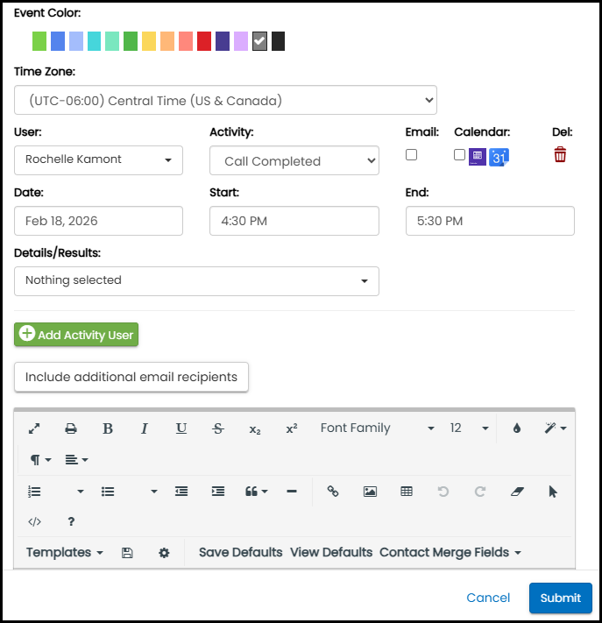The image size is (602, 623).
Task: Insert an unordered bullet list
Action: pyautogui.click(x=108, y=492)
